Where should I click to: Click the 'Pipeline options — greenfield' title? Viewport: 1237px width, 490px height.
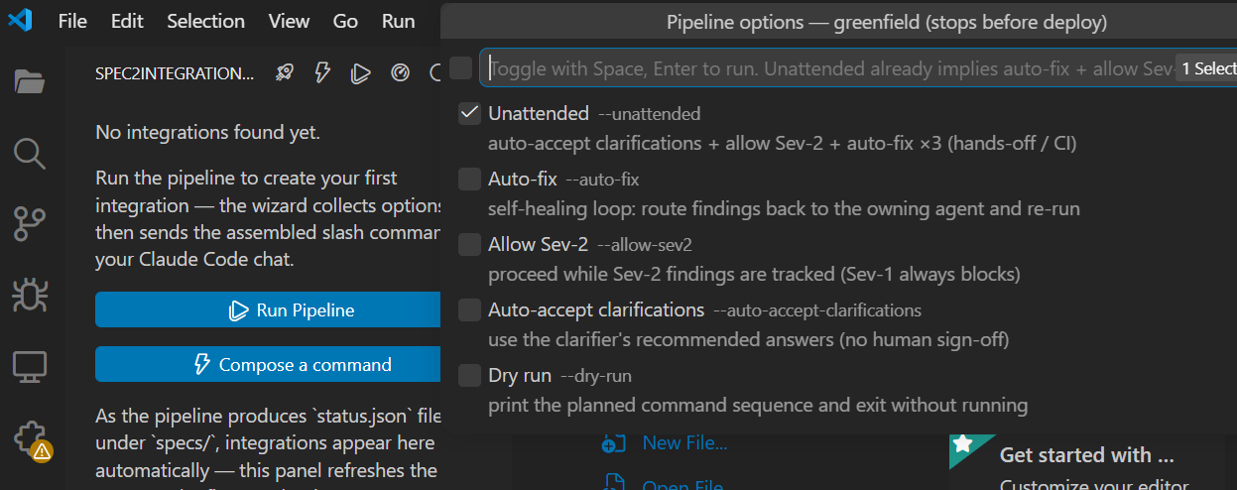pos(887,22)
